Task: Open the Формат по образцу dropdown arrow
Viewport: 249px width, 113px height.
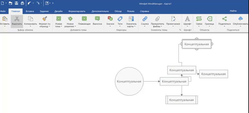Action: [49, 26]
